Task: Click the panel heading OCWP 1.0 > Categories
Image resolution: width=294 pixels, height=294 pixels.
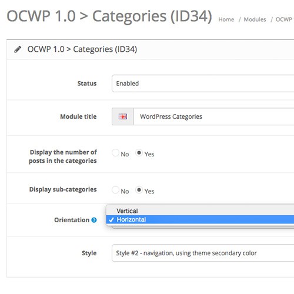Action: pos(82,49)
